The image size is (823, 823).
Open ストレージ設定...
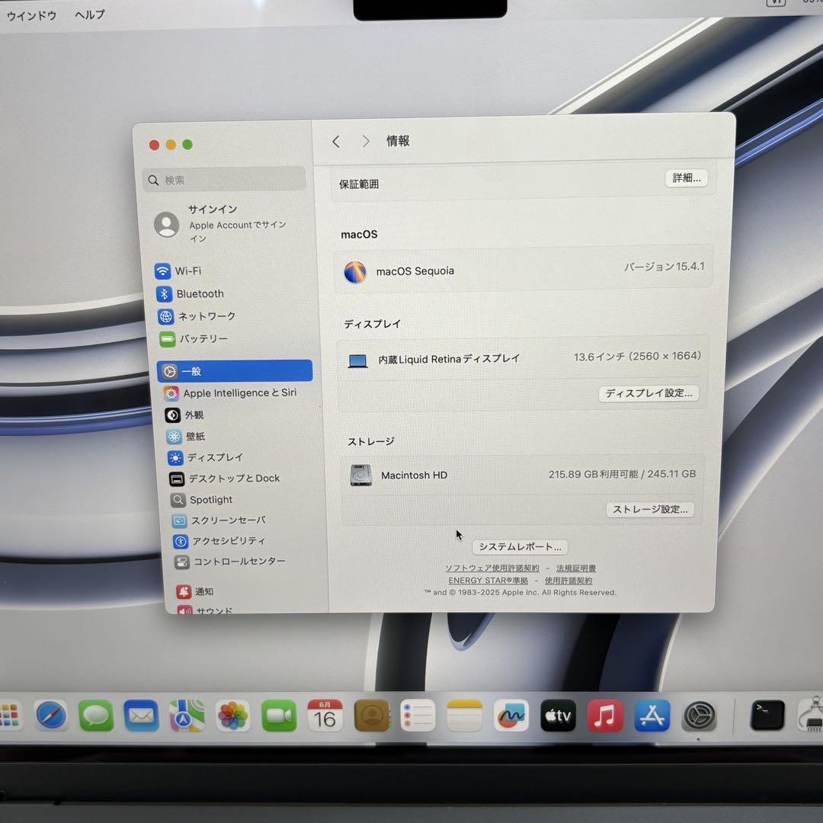click(650, 510)
